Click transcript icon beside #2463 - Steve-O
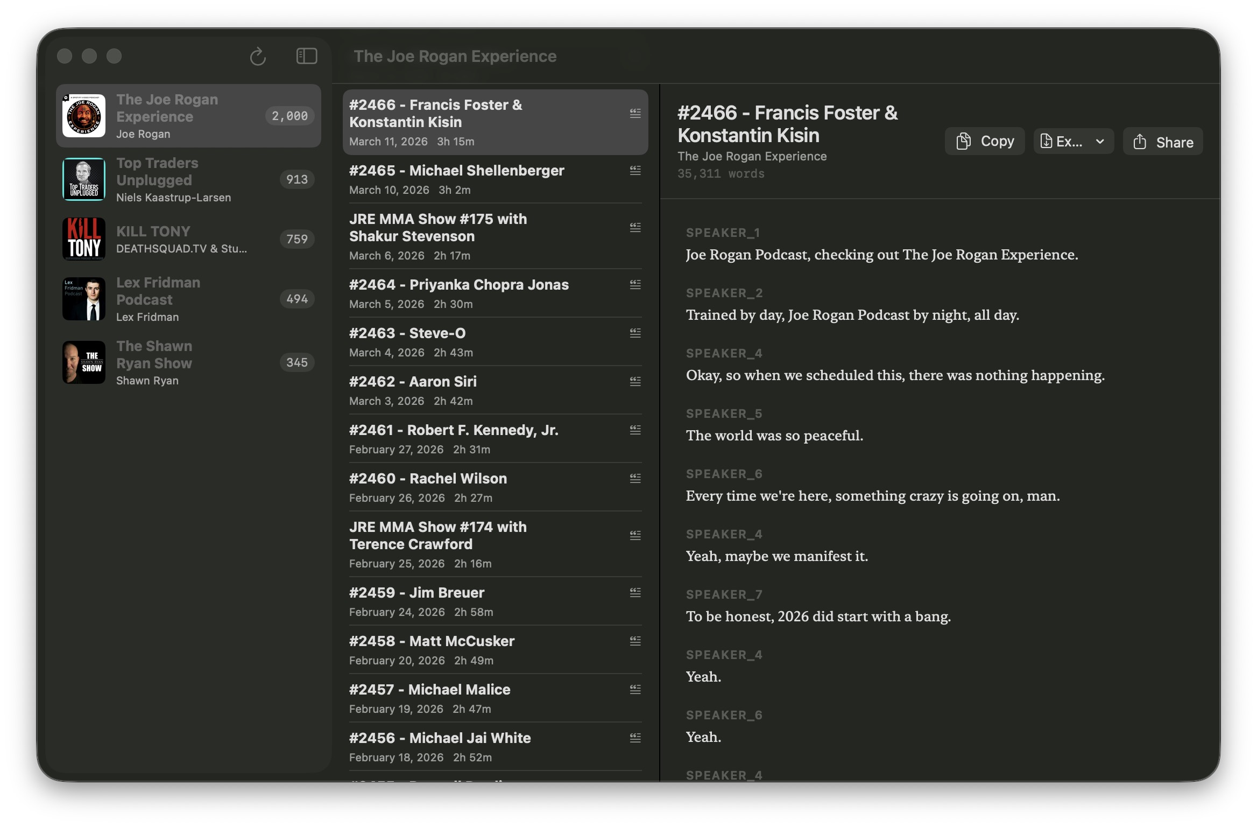 635,333
